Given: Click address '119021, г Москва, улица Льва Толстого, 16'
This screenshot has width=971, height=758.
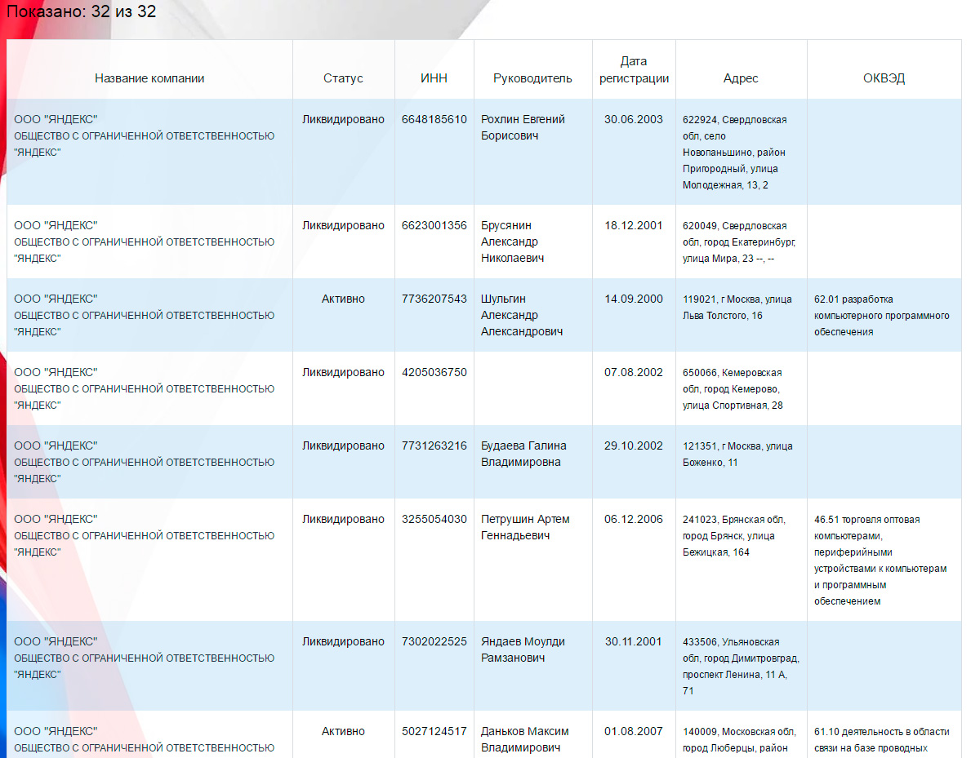Looking at the screenshot, I should (737, 308).
